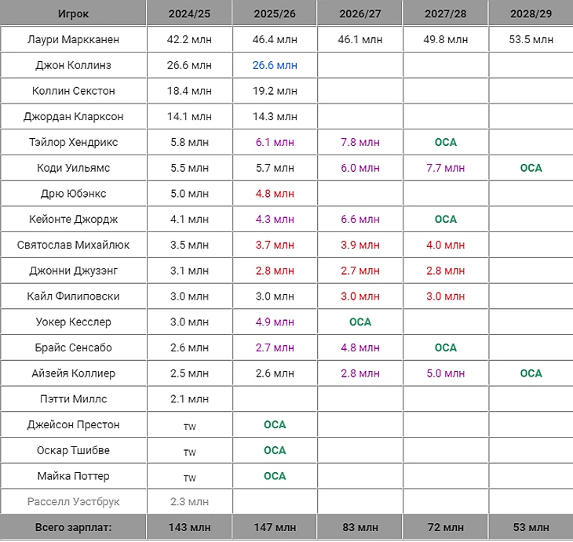The height and width of the screenshot is (542, 573).
Task: Select Коллин Секстон name cell
Action: (x=73, y=91)
